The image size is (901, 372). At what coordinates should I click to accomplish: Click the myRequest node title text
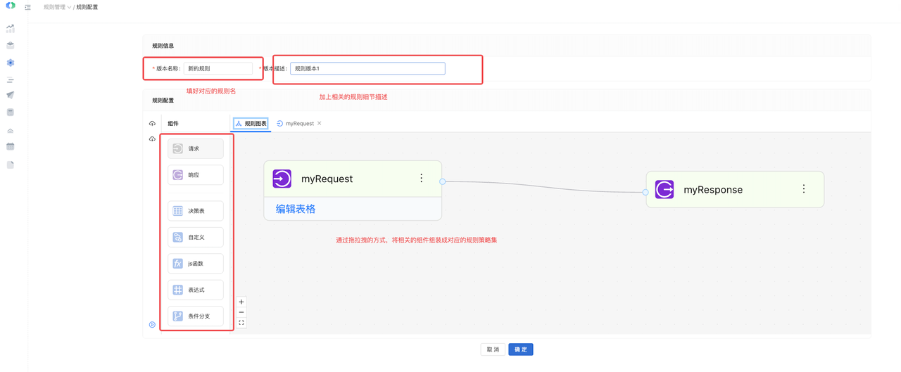[x=327, y=179]
